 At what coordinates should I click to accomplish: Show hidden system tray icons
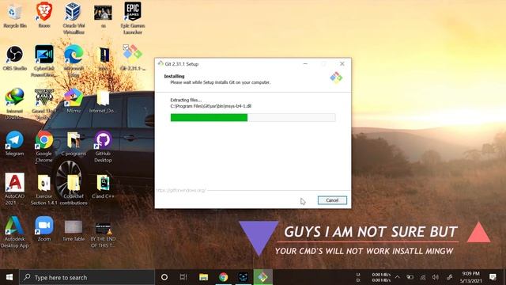pyautogui.click(x=397, y=277)
